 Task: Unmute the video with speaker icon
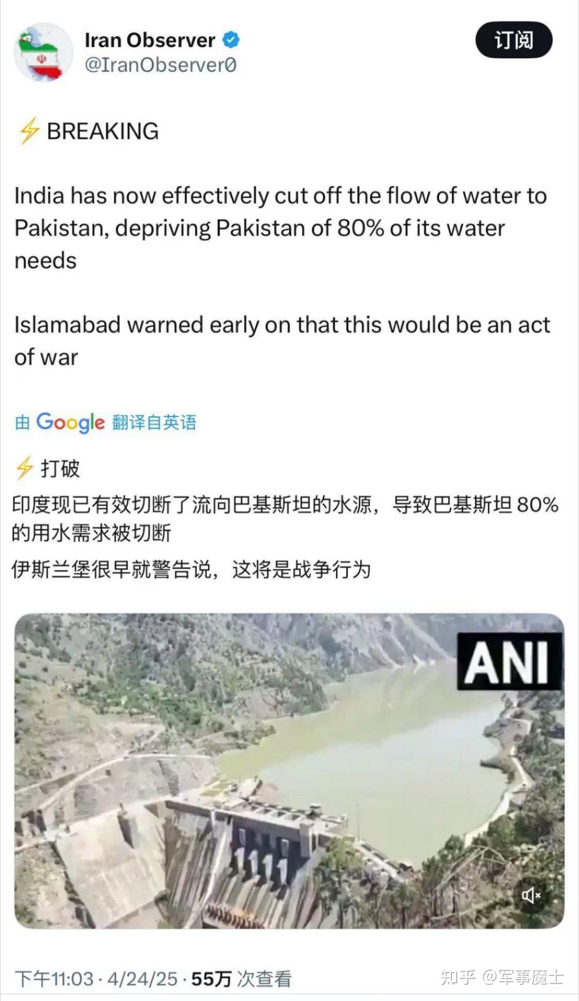coord(531,895)
